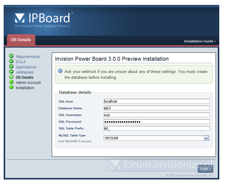Screen dimensions: 226x181
Task: Click the checkmark icon next to Addresses
Action: pos(11,72)
